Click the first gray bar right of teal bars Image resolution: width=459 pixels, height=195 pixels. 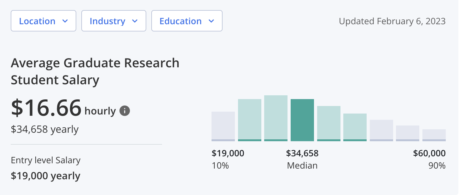coord(381,131)
